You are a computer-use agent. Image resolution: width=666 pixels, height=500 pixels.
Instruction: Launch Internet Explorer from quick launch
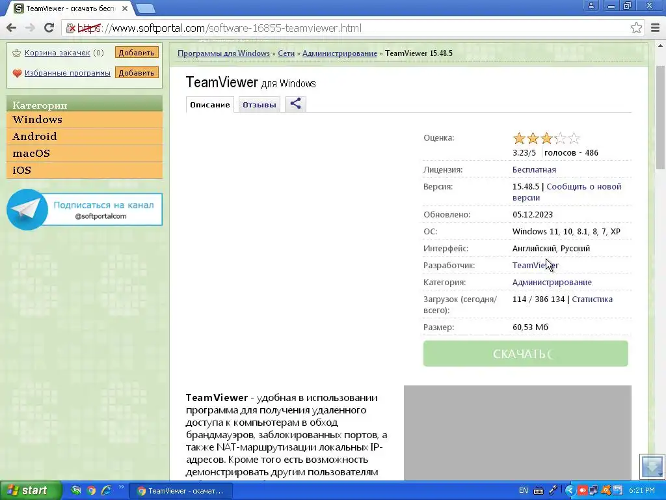106,491
